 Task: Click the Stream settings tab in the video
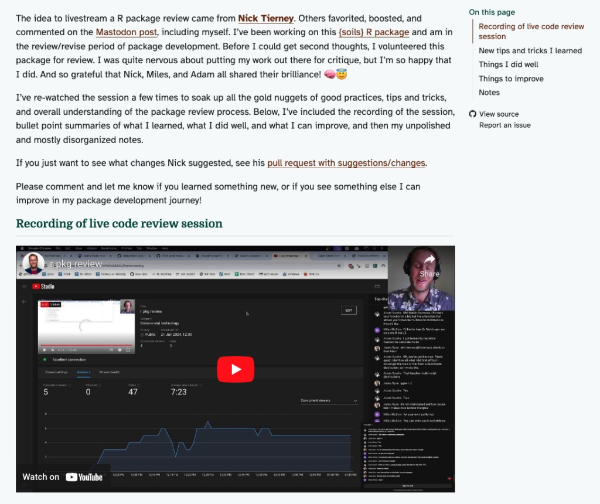(x=57, y=372)
